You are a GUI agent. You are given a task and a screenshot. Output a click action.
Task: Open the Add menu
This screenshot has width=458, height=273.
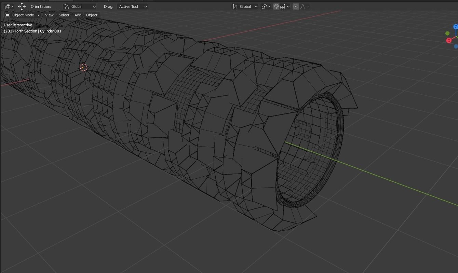pos(78,15)
